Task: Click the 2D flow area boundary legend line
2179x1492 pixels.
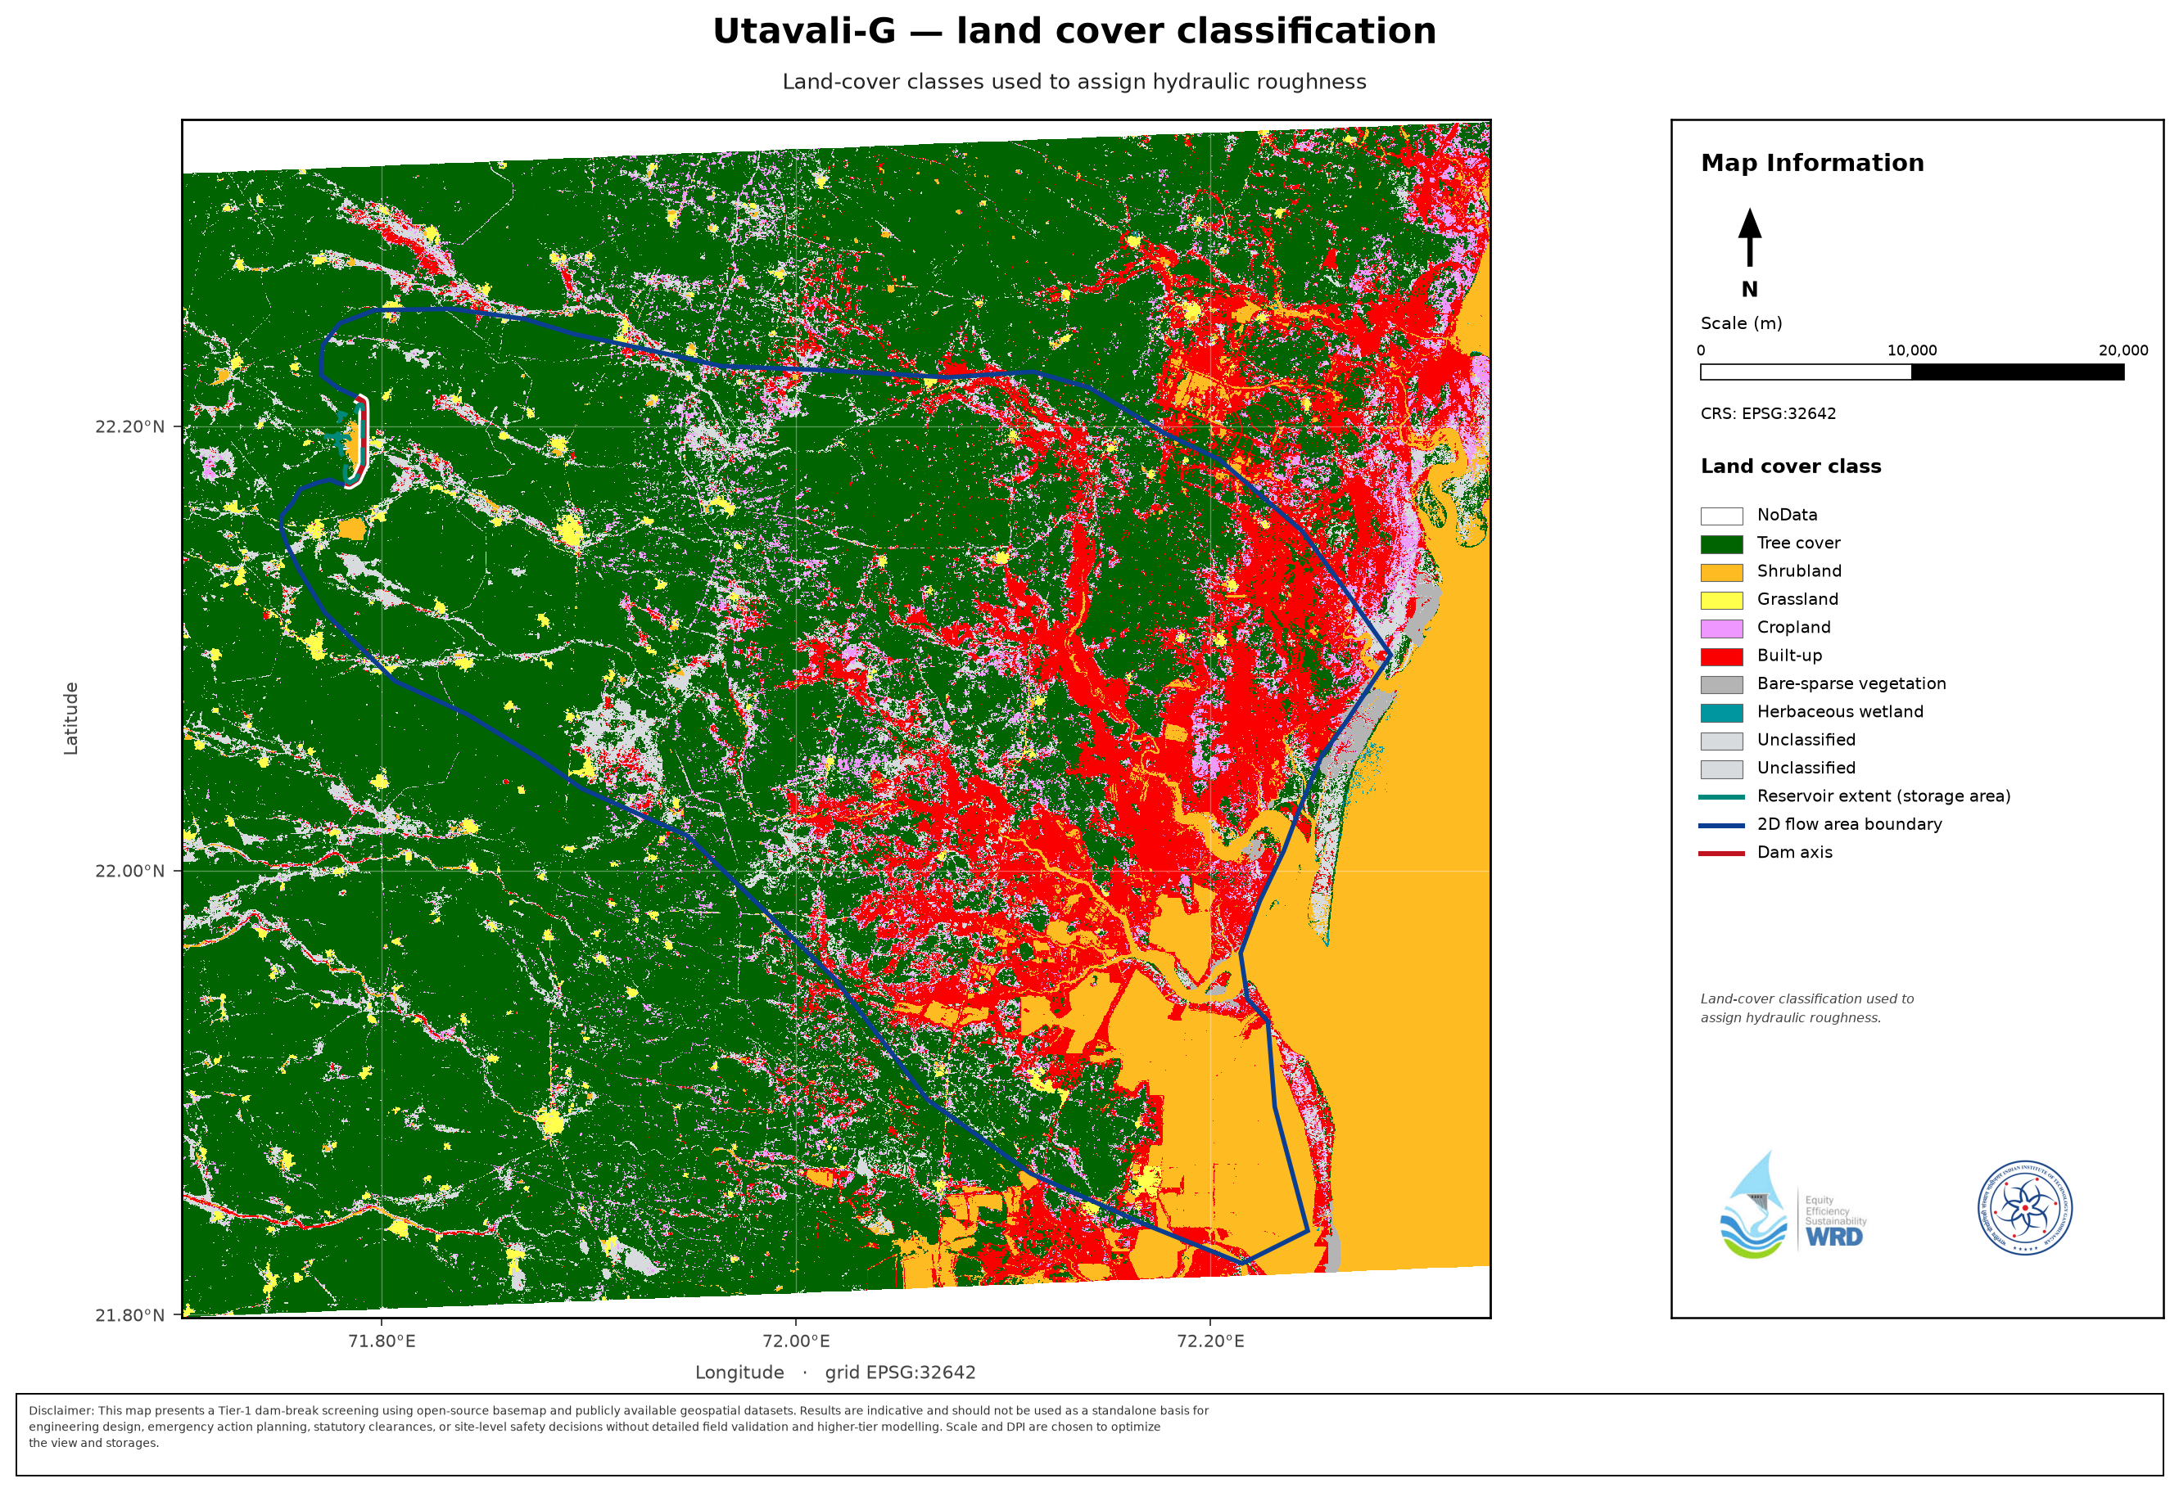Action: coord(1721,826)
